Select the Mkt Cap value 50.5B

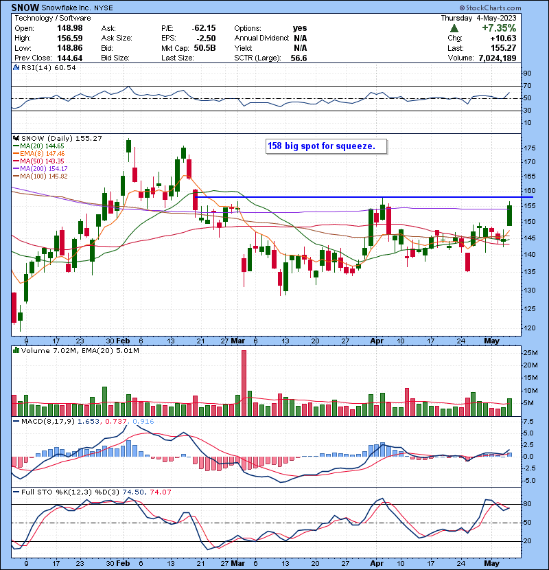(205, 48)
